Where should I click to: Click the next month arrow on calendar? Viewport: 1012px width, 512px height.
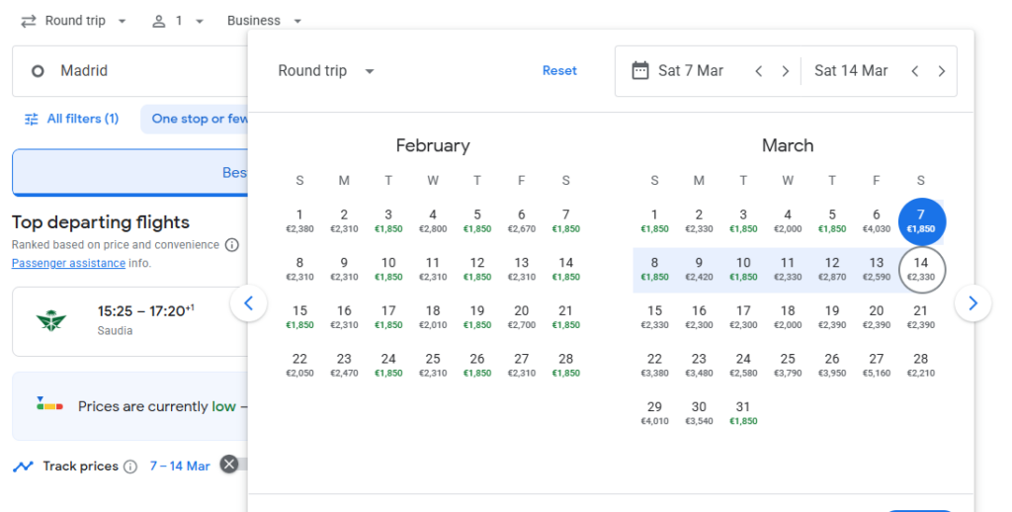(972, 303)
